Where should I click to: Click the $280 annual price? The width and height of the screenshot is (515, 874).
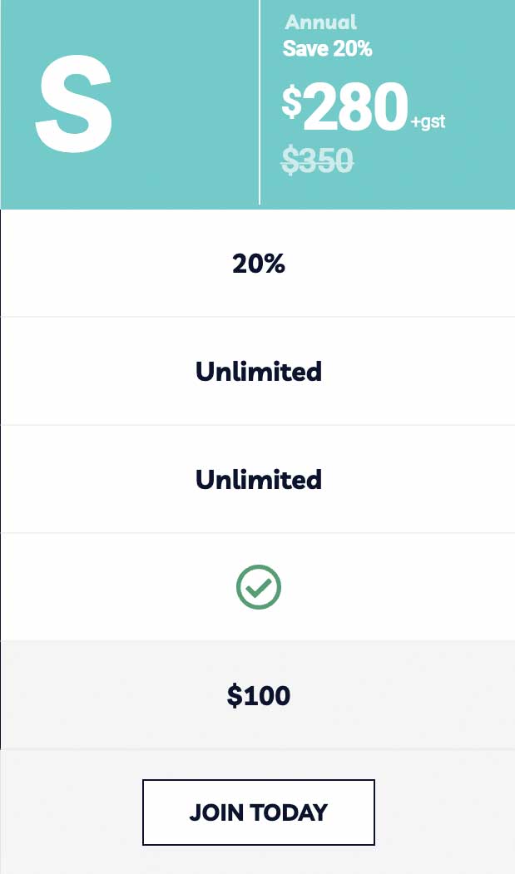[x=344, y=107]
